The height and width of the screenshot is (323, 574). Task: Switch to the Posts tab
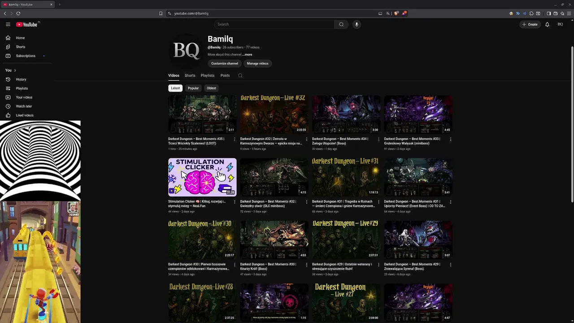coord(225,75)
